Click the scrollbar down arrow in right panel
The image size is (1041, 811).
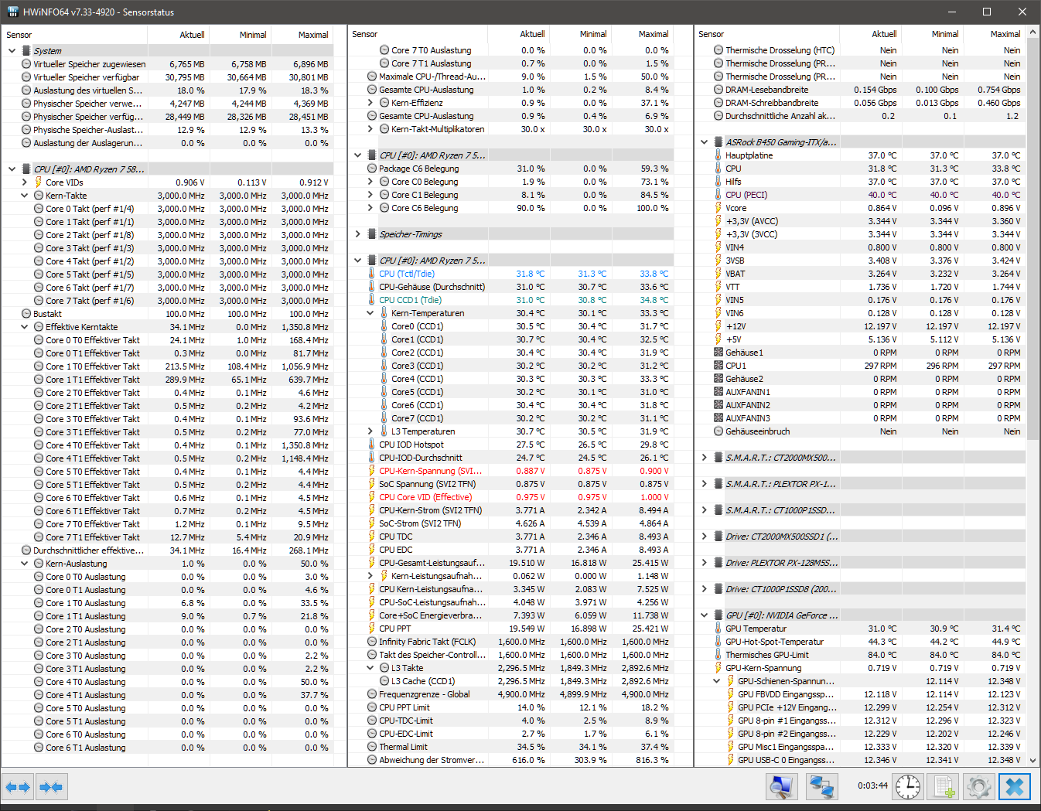tap(1032, 760)
